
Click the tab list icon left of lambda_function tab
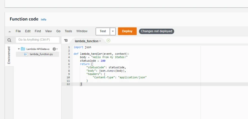tap(66, 41)
